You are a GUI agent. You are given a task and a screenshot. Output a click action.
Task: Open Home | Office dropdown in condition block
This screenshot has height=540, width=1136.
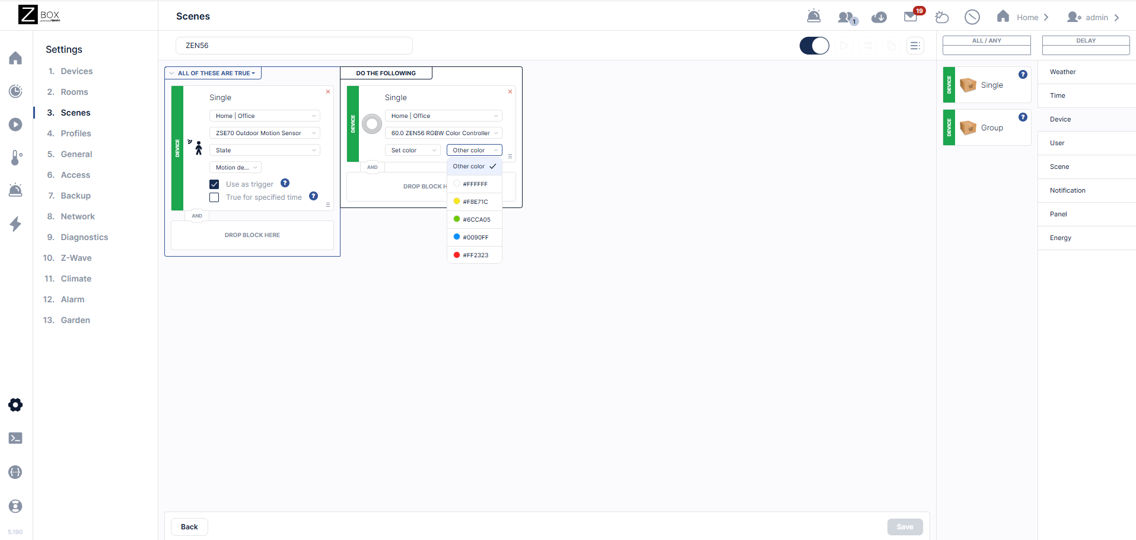click(265, 116)
